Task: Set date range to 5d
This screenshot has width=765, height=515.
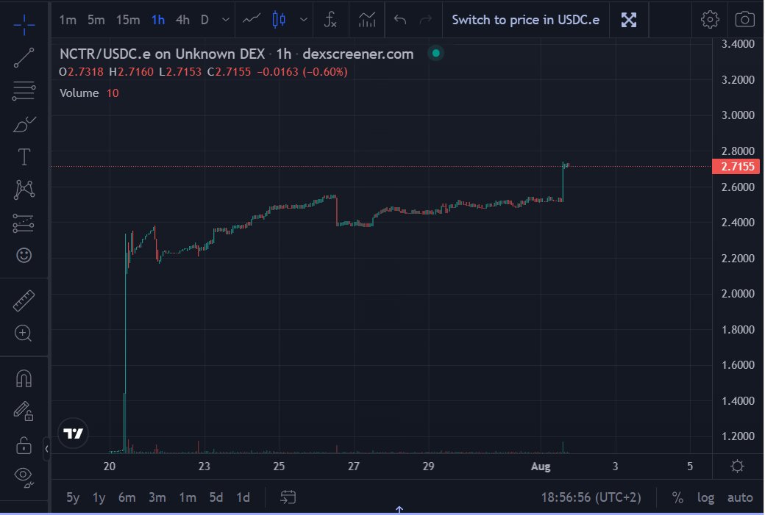Action: coord(216,497)
